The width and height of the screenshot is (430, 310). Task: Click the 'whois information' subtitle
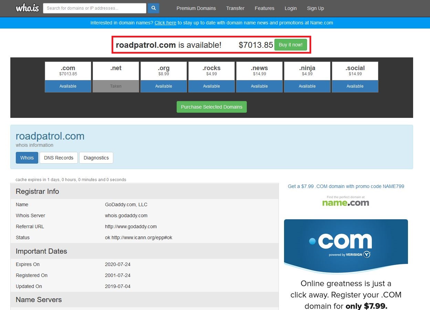coord(34,145)
